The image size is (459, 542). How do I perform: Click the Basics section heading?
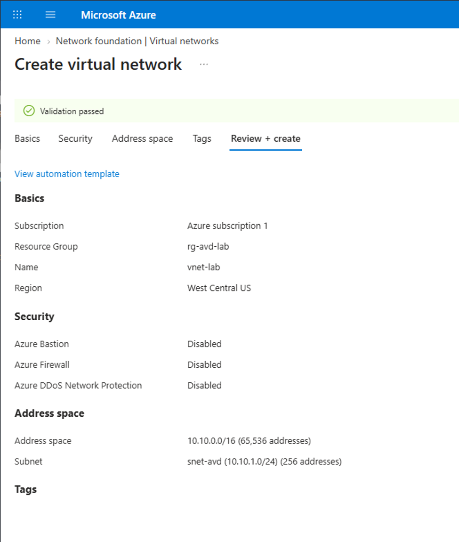(29, 198)
